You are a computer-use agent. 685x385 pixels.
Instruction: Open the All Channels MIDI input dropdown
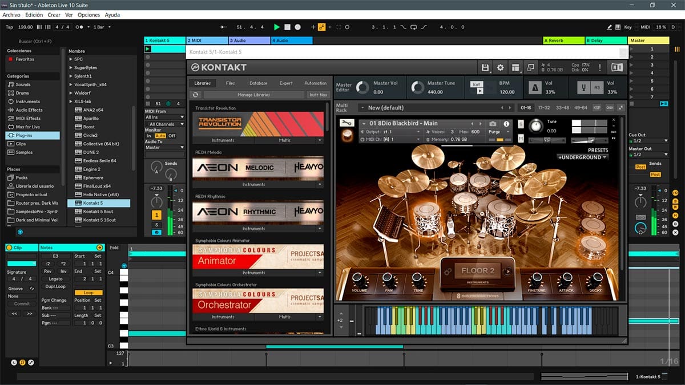click(x=165, y=124)
